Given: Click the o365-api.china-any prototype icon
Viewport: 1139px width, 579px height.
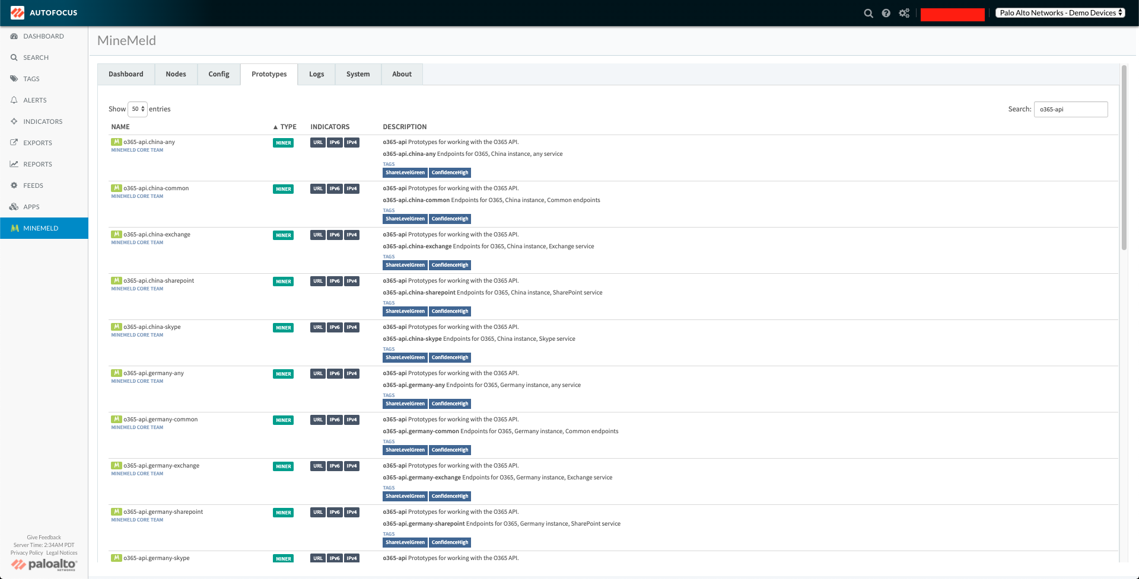Looking at the screenshot, I should (x=116, y=142).
